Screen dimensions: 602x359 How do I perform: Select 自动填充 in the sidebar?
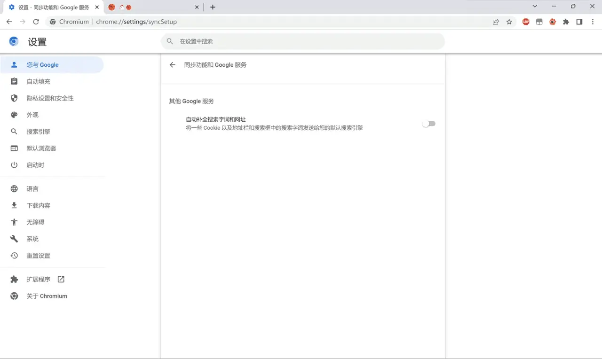[38, 82]
